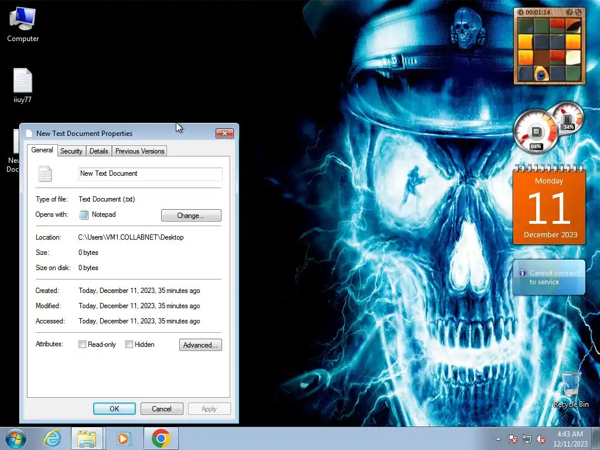600x450 pixels.
Task: Click the Change... button for Opens with
Action: [x=191, y=216]
